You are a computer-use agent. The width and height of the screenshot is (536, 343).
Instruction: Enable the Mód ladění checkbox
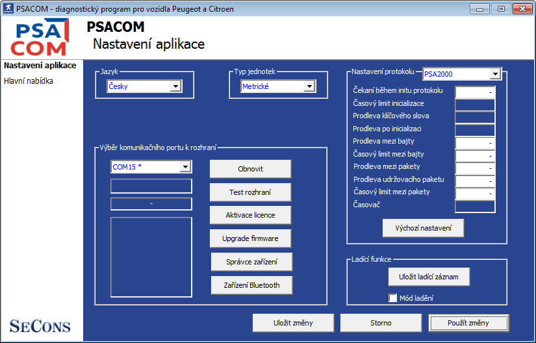pos(392,298)
